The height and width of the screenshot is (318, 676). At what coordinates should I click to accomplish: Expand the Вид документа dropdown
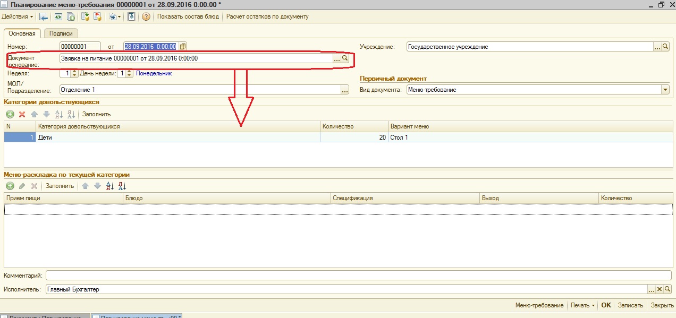665,90
